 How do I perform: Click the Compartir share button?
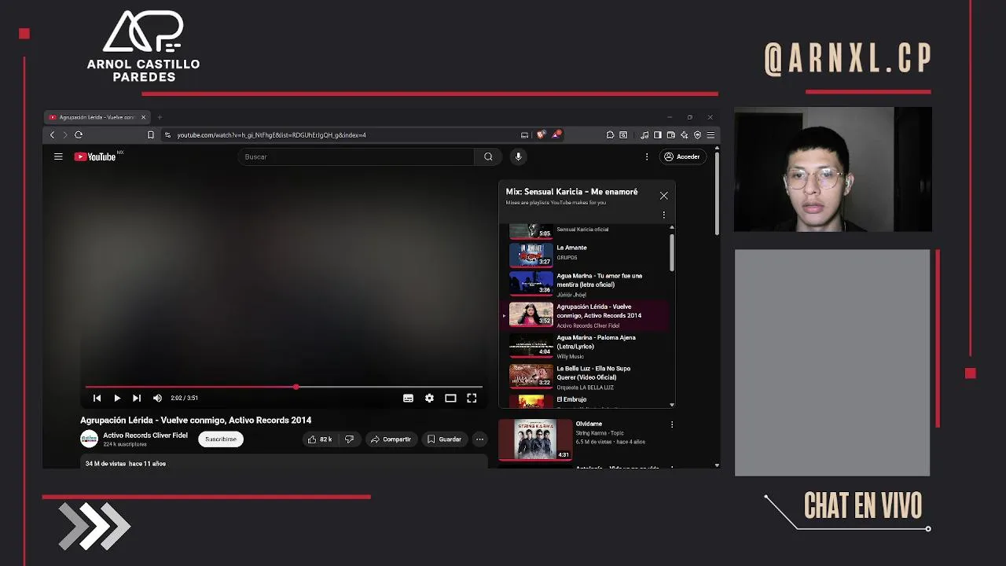coord(391,439)
